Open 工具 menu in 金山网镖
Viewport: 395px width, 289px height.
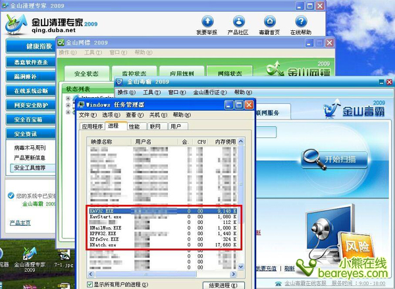[93, 53]
